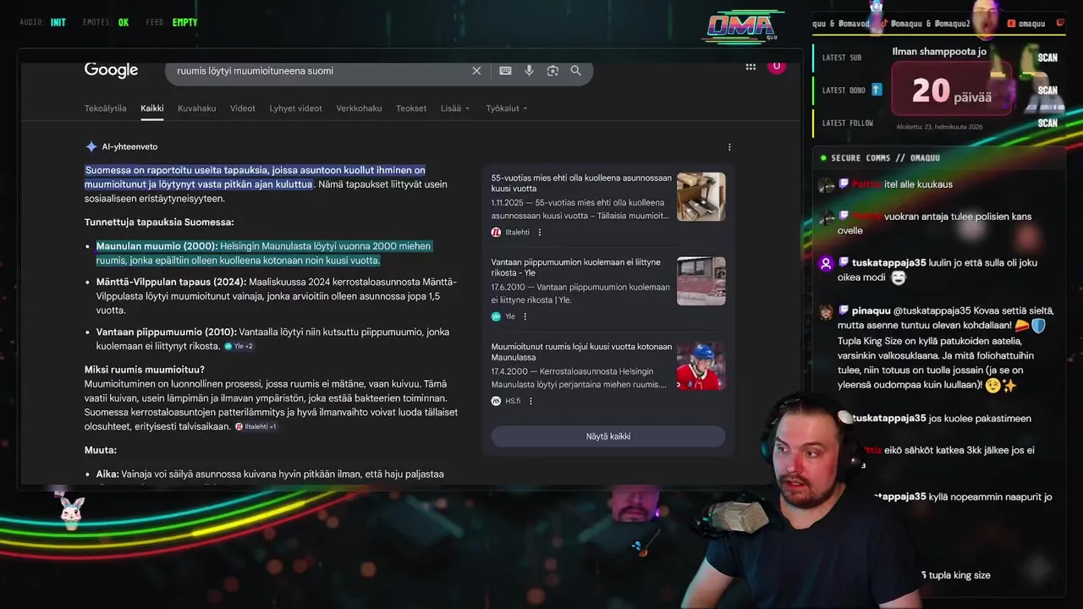Screen dimensions: 1083x609
Task: Open the on-screen keyboard icon in search bar
Action: [x=505, y=71]
